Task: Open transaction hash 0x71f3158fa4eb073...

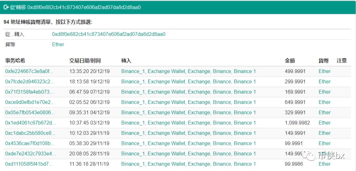Action: pyautogui.click(x=29, y=92)
